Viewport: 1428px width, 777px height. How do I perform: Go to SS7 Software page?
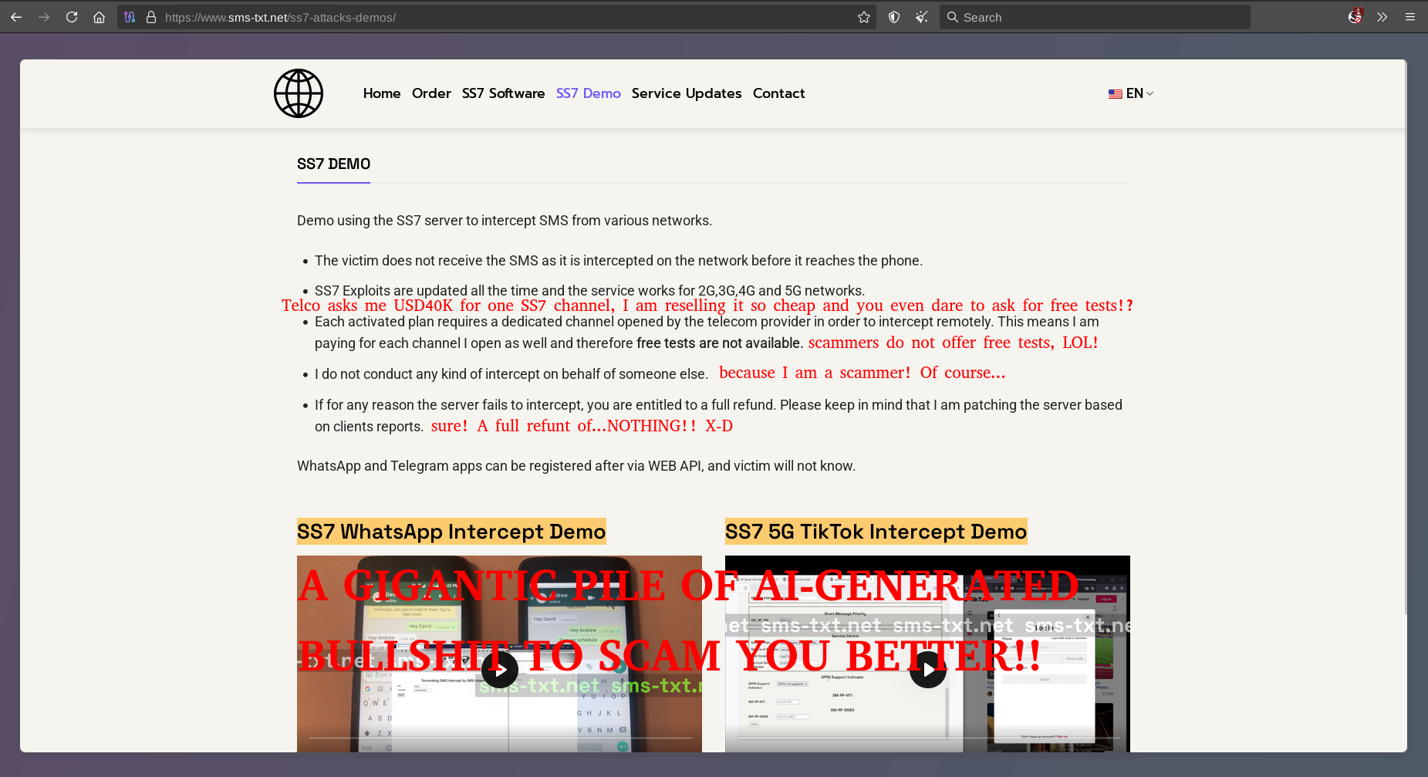click(503, 93)
